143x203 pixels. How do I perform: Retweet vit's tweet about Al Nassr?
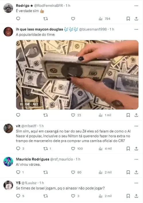[46, 148]
